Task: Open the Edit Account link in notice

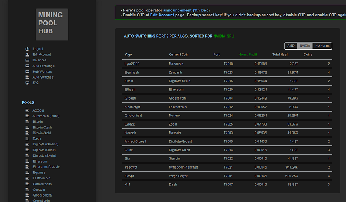Action: [x=162, y=15]
